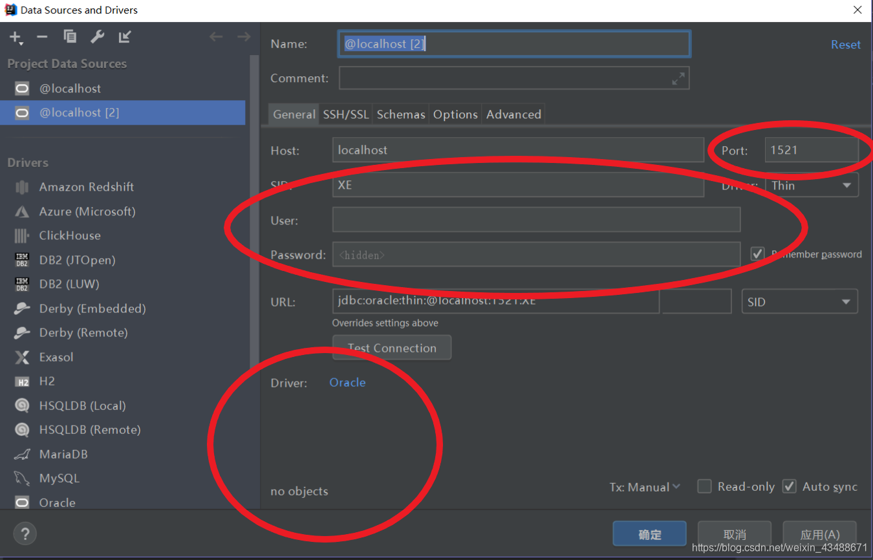
Task: Click the Comment input field
Action: point(514,78)
